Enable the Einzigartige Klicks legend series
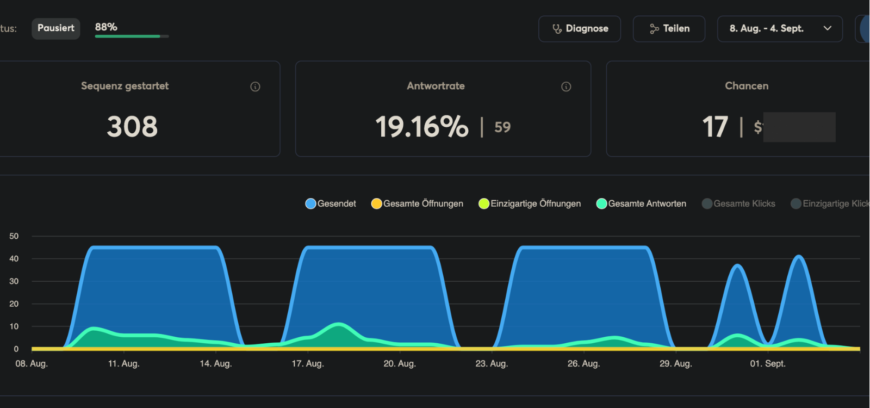 (830, 203)
